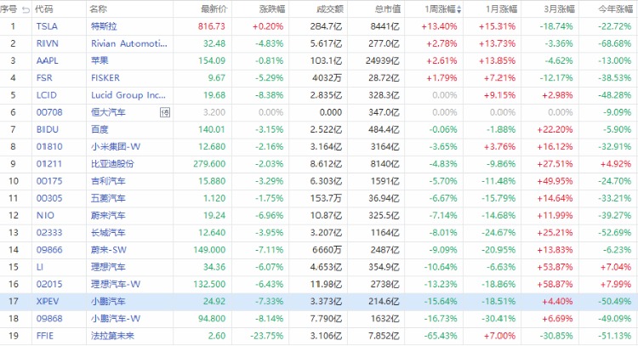Viewport: 638px width, 346px height.
Task: Open the FFIE ticker code
Action: (x=45, y=336)
